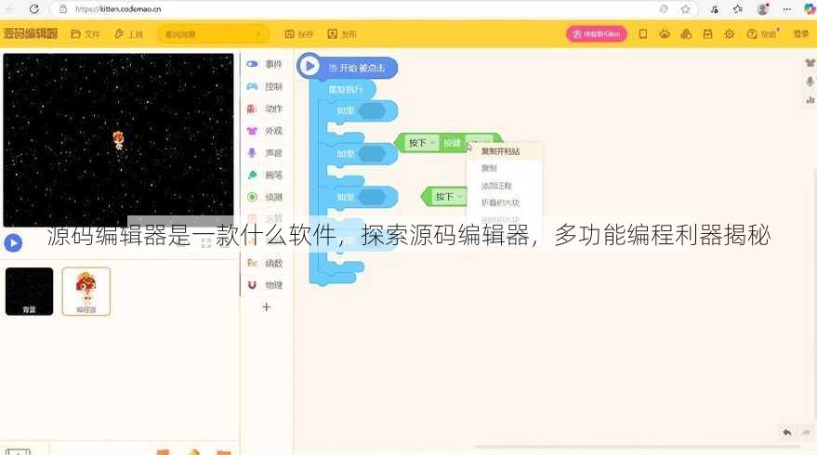Open the 工具 tools menu in header

pyautogui.click(x=128, y=33)
